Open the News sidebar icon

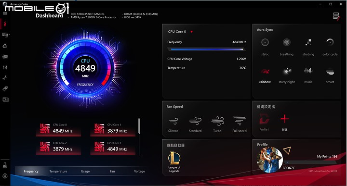tap(5, 99)
